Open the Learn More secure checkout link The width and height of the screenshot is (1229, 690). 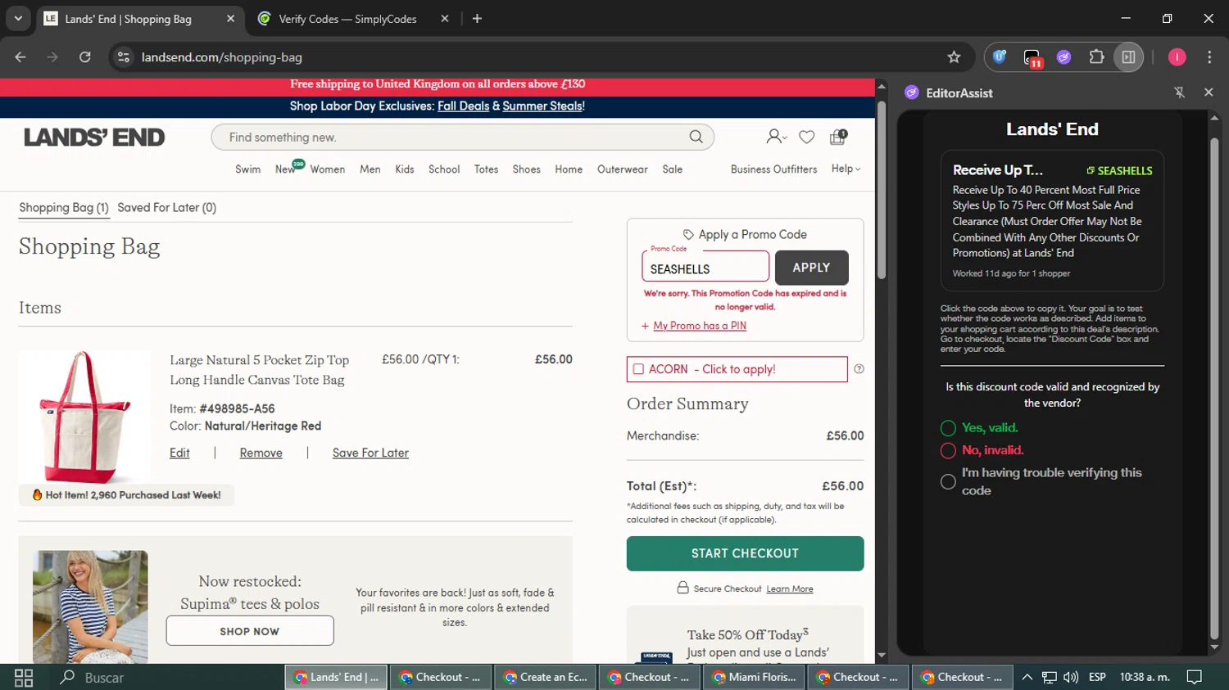click(x=790, y=589)
